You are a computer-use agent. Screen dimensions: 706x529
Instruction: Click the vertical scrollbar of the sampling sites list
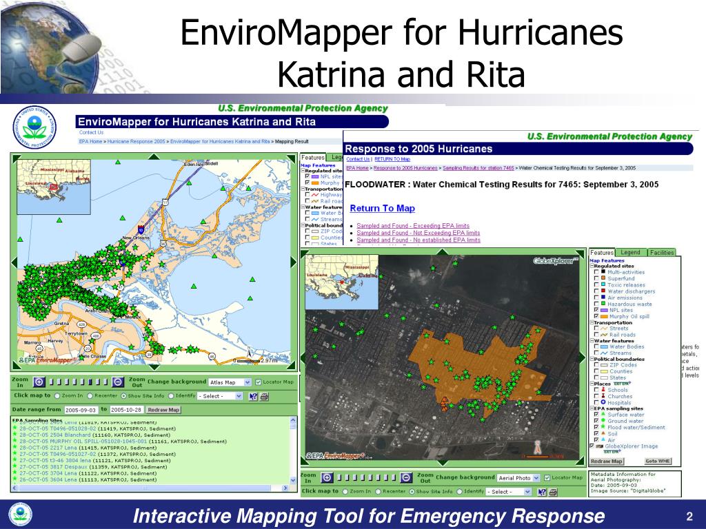(293, 450)
